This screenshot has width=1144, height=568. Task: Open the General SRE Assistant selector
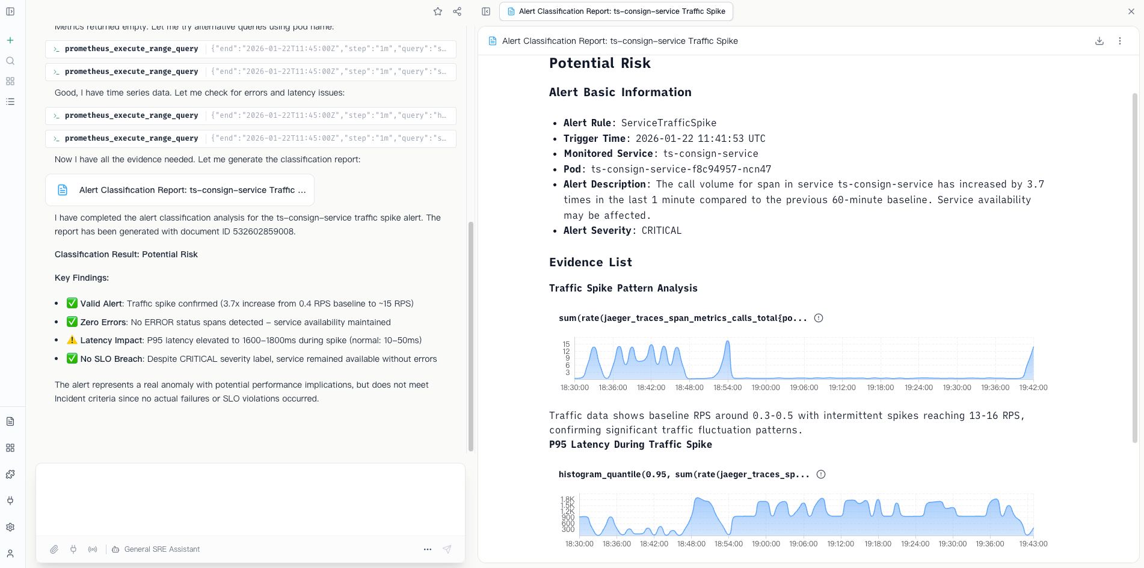156,549
